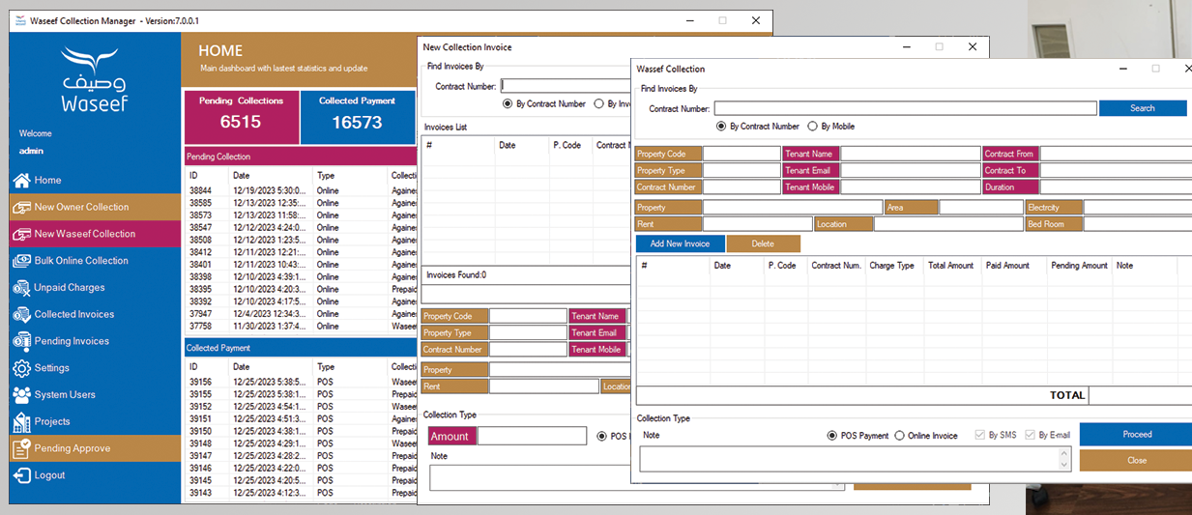Screen dimensions: 1192x515
Task: Click Note box scrollbar up arrow
Action: (x=1065, y=451)
